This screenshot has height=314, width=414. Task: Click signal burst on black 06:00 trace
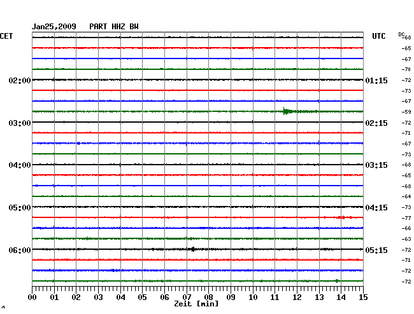pos(192,249)
